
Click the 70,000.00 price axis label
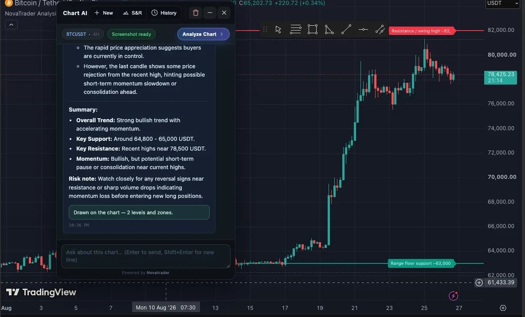click(x=501, y=177)
